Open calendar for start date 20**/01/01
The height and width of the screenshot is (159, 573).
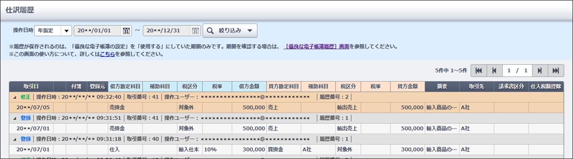tap(126, 31)
